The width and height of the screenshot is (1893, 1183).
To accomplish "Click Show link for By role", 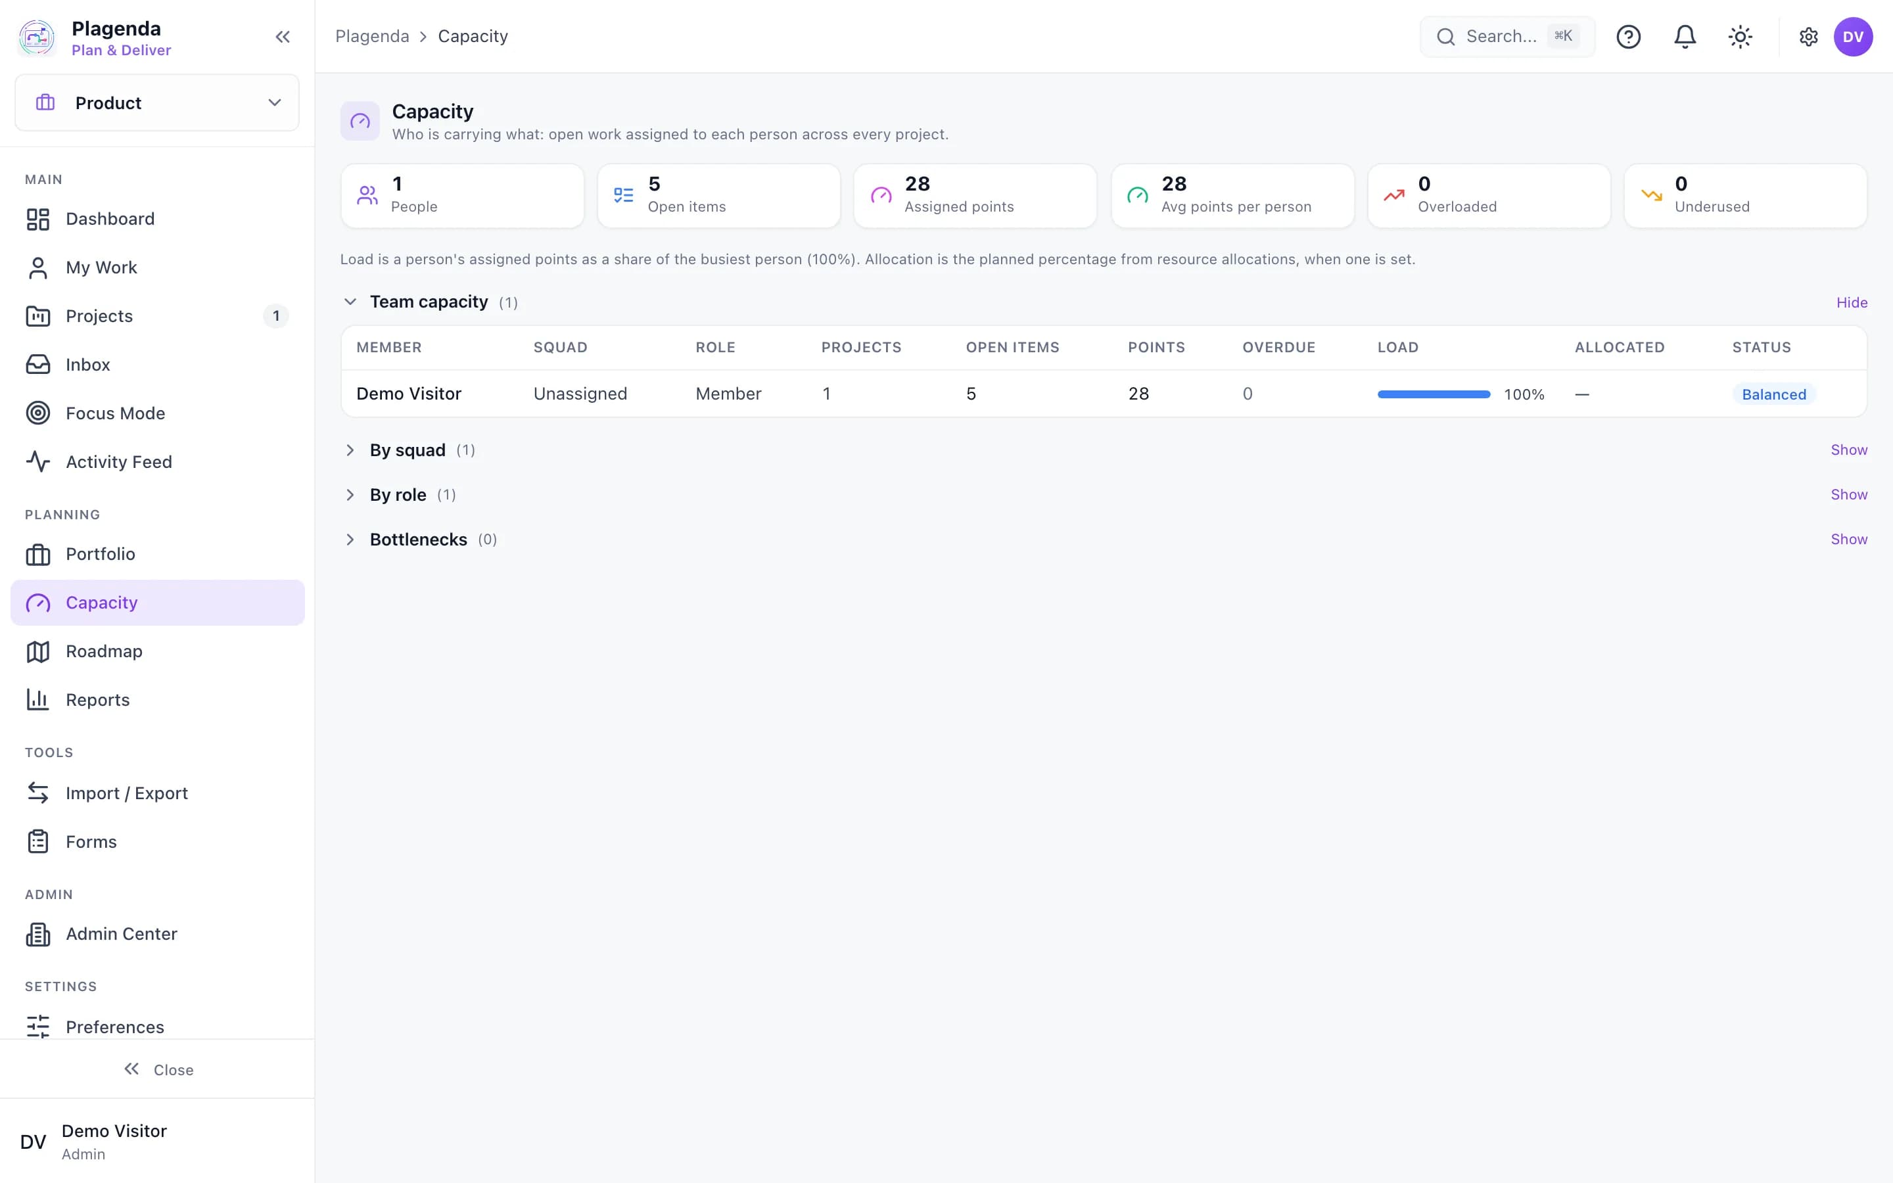I will [x=1848, y=494].
